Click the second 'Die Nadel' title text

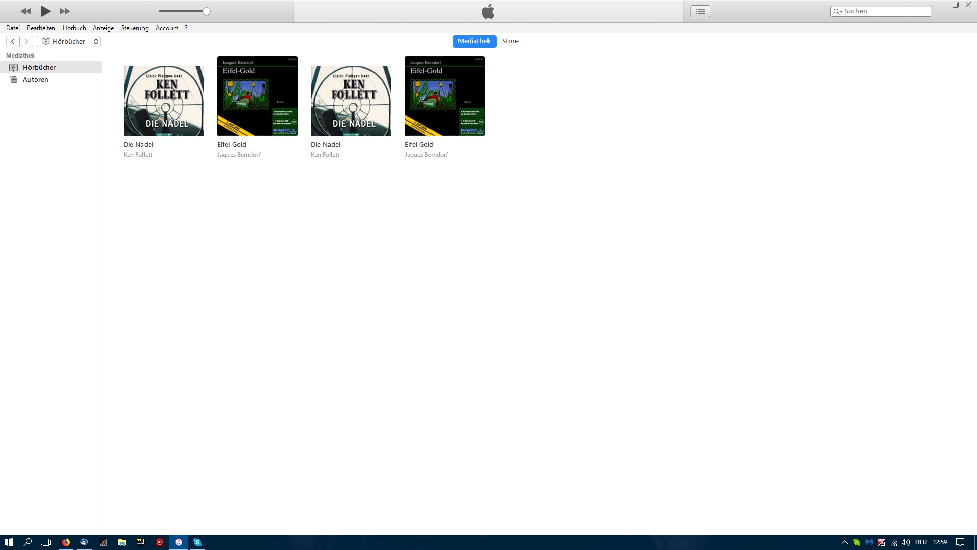(326, 145)
